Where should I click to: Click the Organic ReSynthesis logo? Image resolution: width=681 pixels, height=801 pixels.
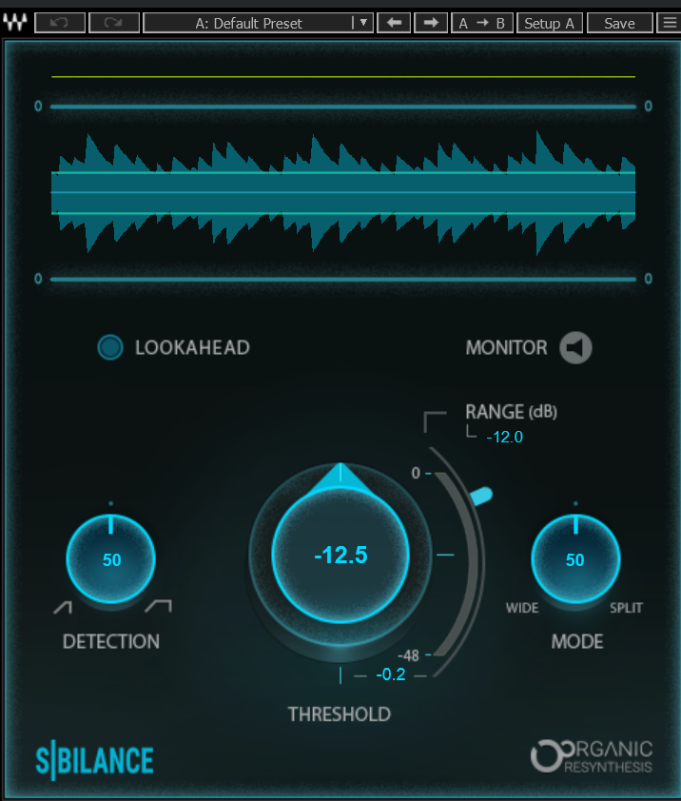click(x=592, y=756)
